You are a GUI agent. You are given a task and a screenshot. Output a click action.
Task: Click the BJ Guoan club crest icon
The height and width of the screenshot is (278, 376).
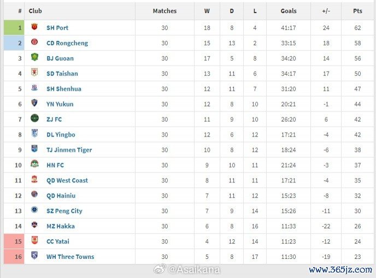(x=34, y=58)
